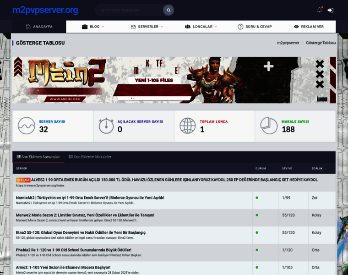Open the ANASAYFA menu item

pyautogui.click(x=39, y=27)
